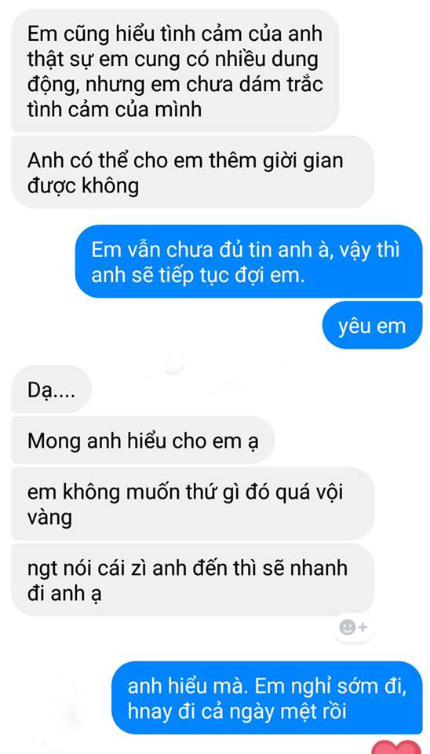
Task: Click the words 'được không' in gray bubble
Action: pyautogui.click(x=82, y=187)
